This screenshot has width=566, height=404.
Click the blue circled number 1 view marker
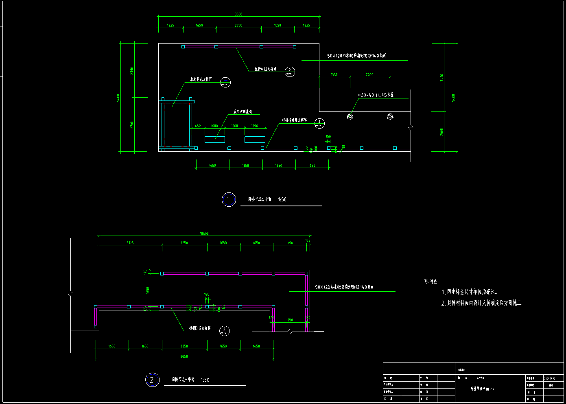229,200
